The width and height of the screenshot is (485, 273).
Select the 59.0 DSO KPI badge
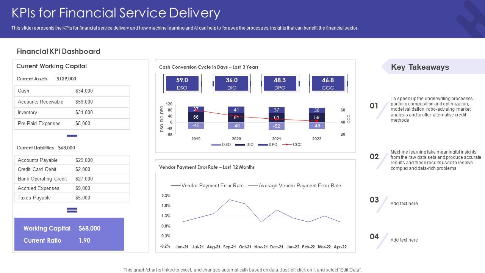(x=182, y=83)
